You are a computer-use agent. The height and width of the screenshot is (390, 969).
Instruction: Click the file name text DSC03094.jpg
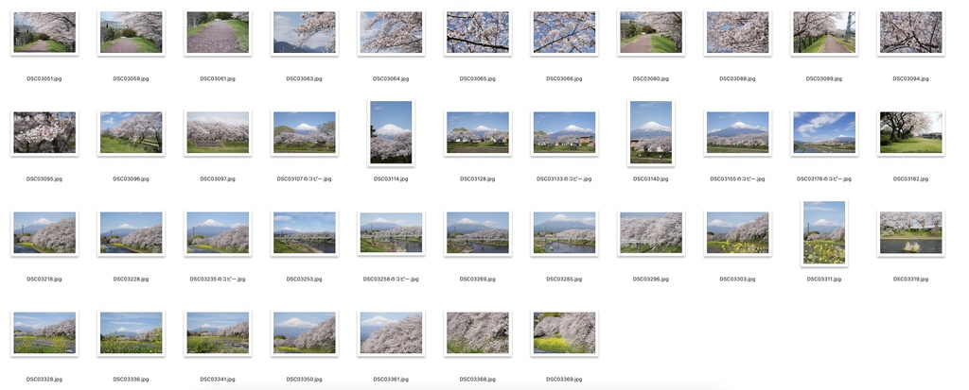point(911,79)
